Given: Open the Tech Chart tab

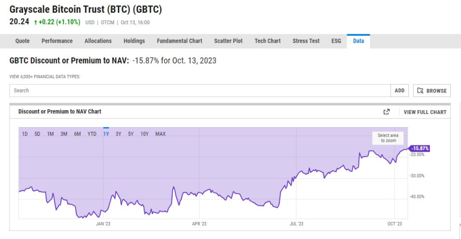Looking at the screenshot, I should click(x=267, y=41).
